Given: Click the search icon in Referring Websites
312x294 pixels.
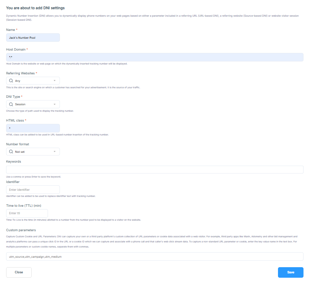Looking at the screenshot, I should click(x=11, y=81).
